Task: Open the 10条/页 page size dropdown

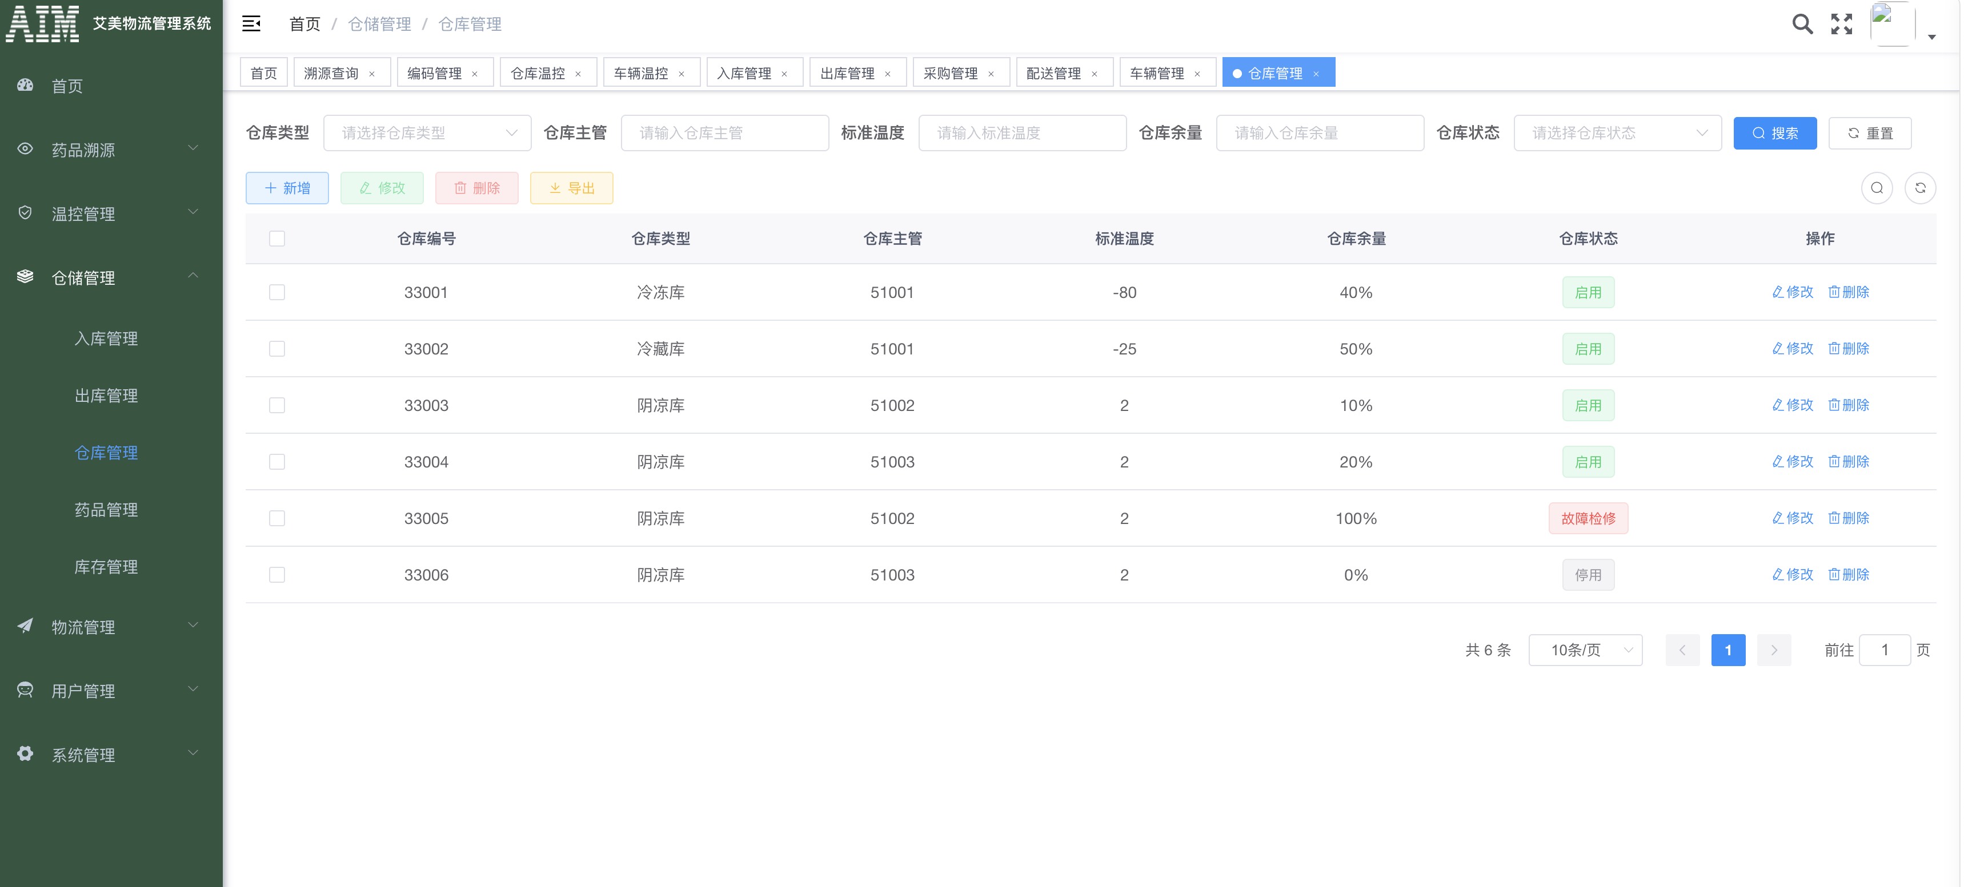Action: 1585,649
